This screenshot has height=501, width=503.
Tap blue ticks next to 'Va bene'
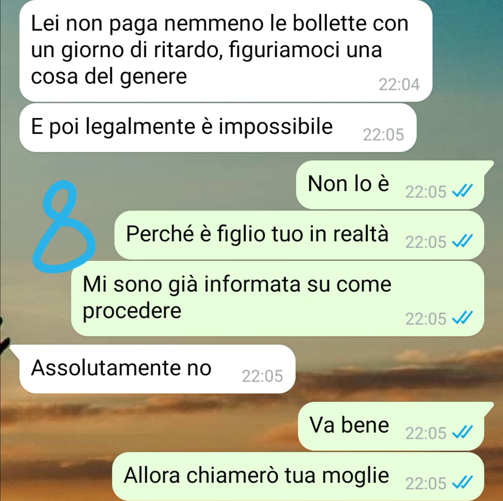pos(462,433)
